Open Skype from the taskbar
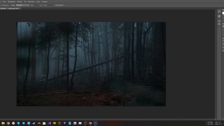This screenshot has width=224, height=126. 19,123
